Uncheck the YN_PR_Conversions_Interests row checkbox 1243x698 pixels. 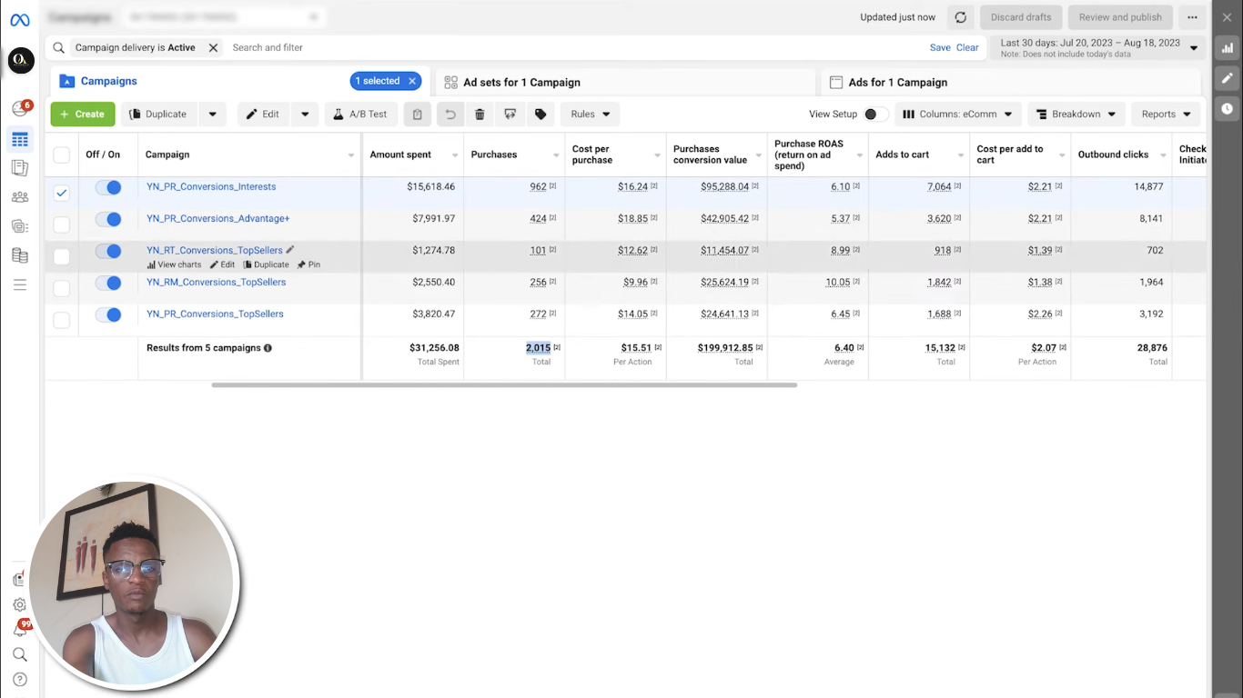tap(61, 193)
